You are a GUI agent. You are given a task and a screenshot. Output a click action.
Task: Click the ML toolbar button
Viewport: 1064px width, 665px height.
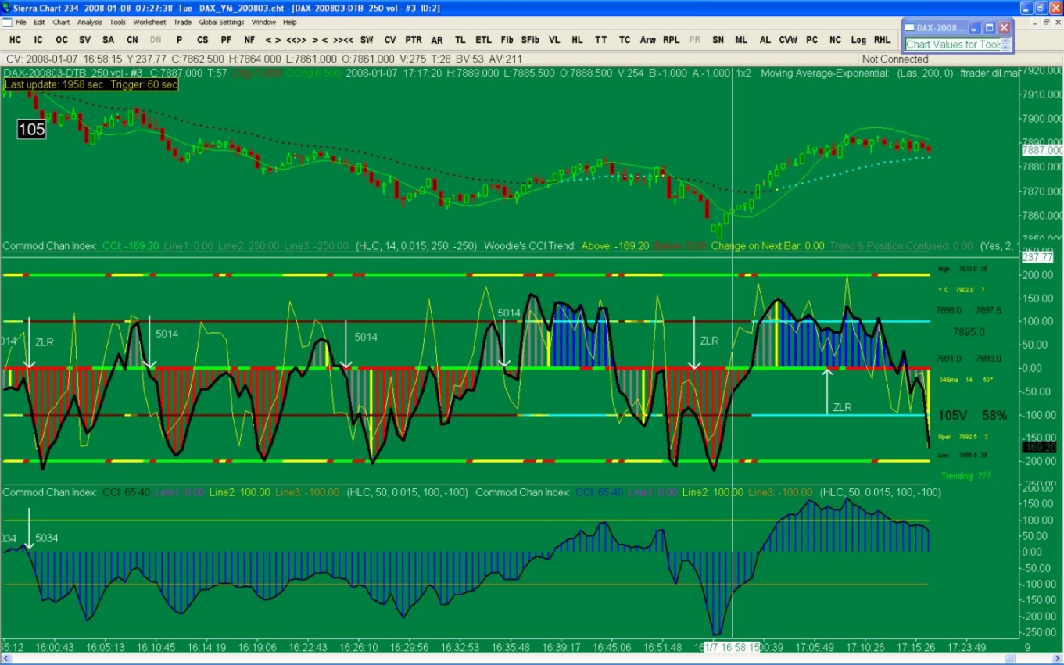(741, 40)
